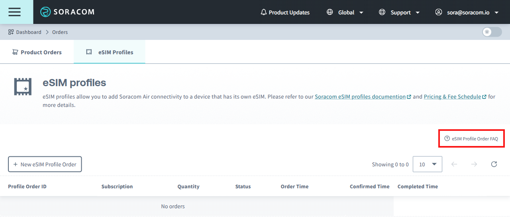The image size is (510, 219).
Task: Click the Subscription column header
Action: 117,186
